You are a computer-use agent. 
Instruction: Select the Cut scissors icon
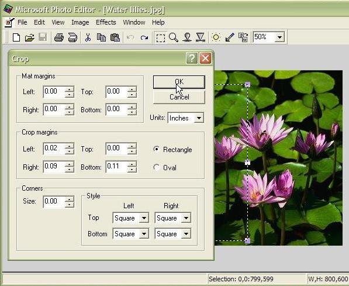tap(88, 37)
